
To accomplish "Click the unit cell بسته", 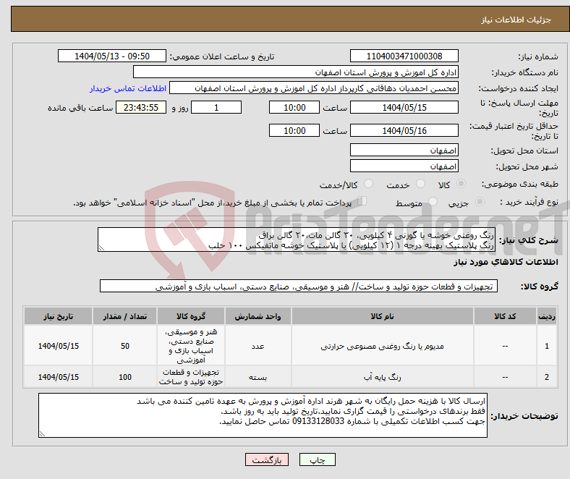I will point(258,377).
